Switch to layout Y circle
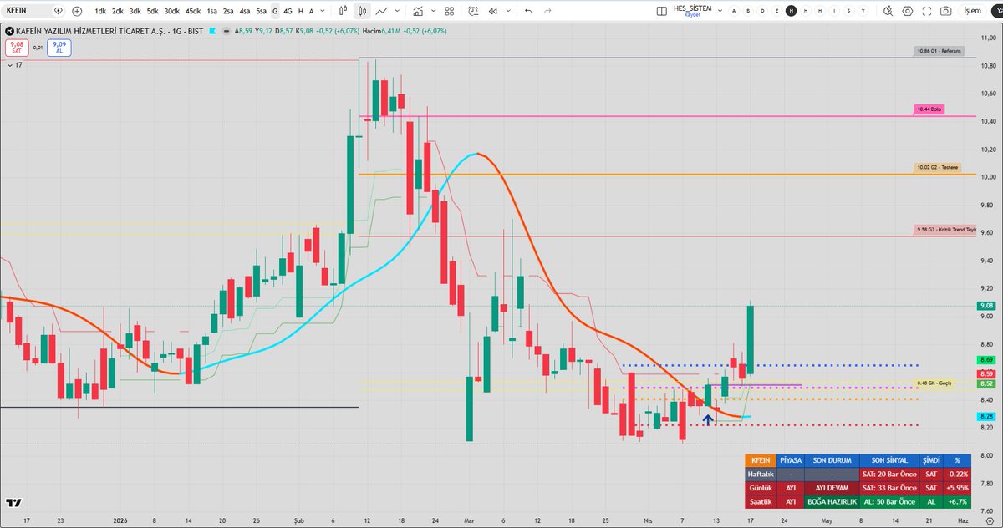The image size is (1003, 528). click(x=863, y=12)
